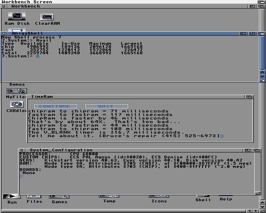The width and height of the screenshot is (266, 213).
Task: Click the TimeRam window depth gadget
Action: [249, 97]
